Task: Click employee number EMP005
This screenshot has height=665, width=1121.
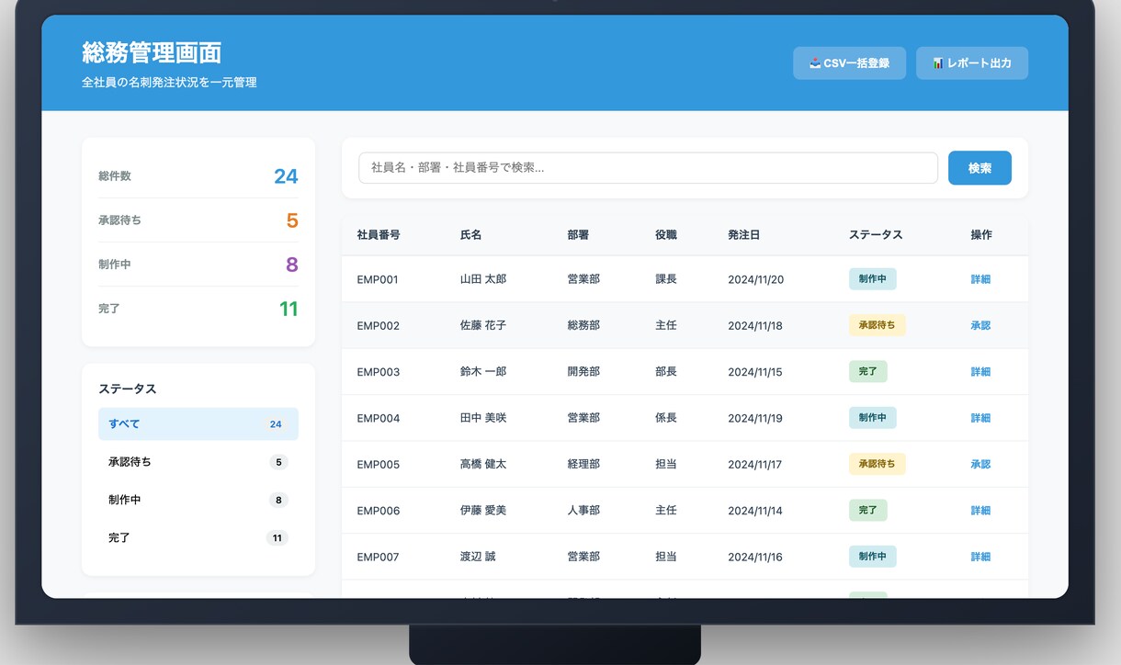Action: point(379,465)
